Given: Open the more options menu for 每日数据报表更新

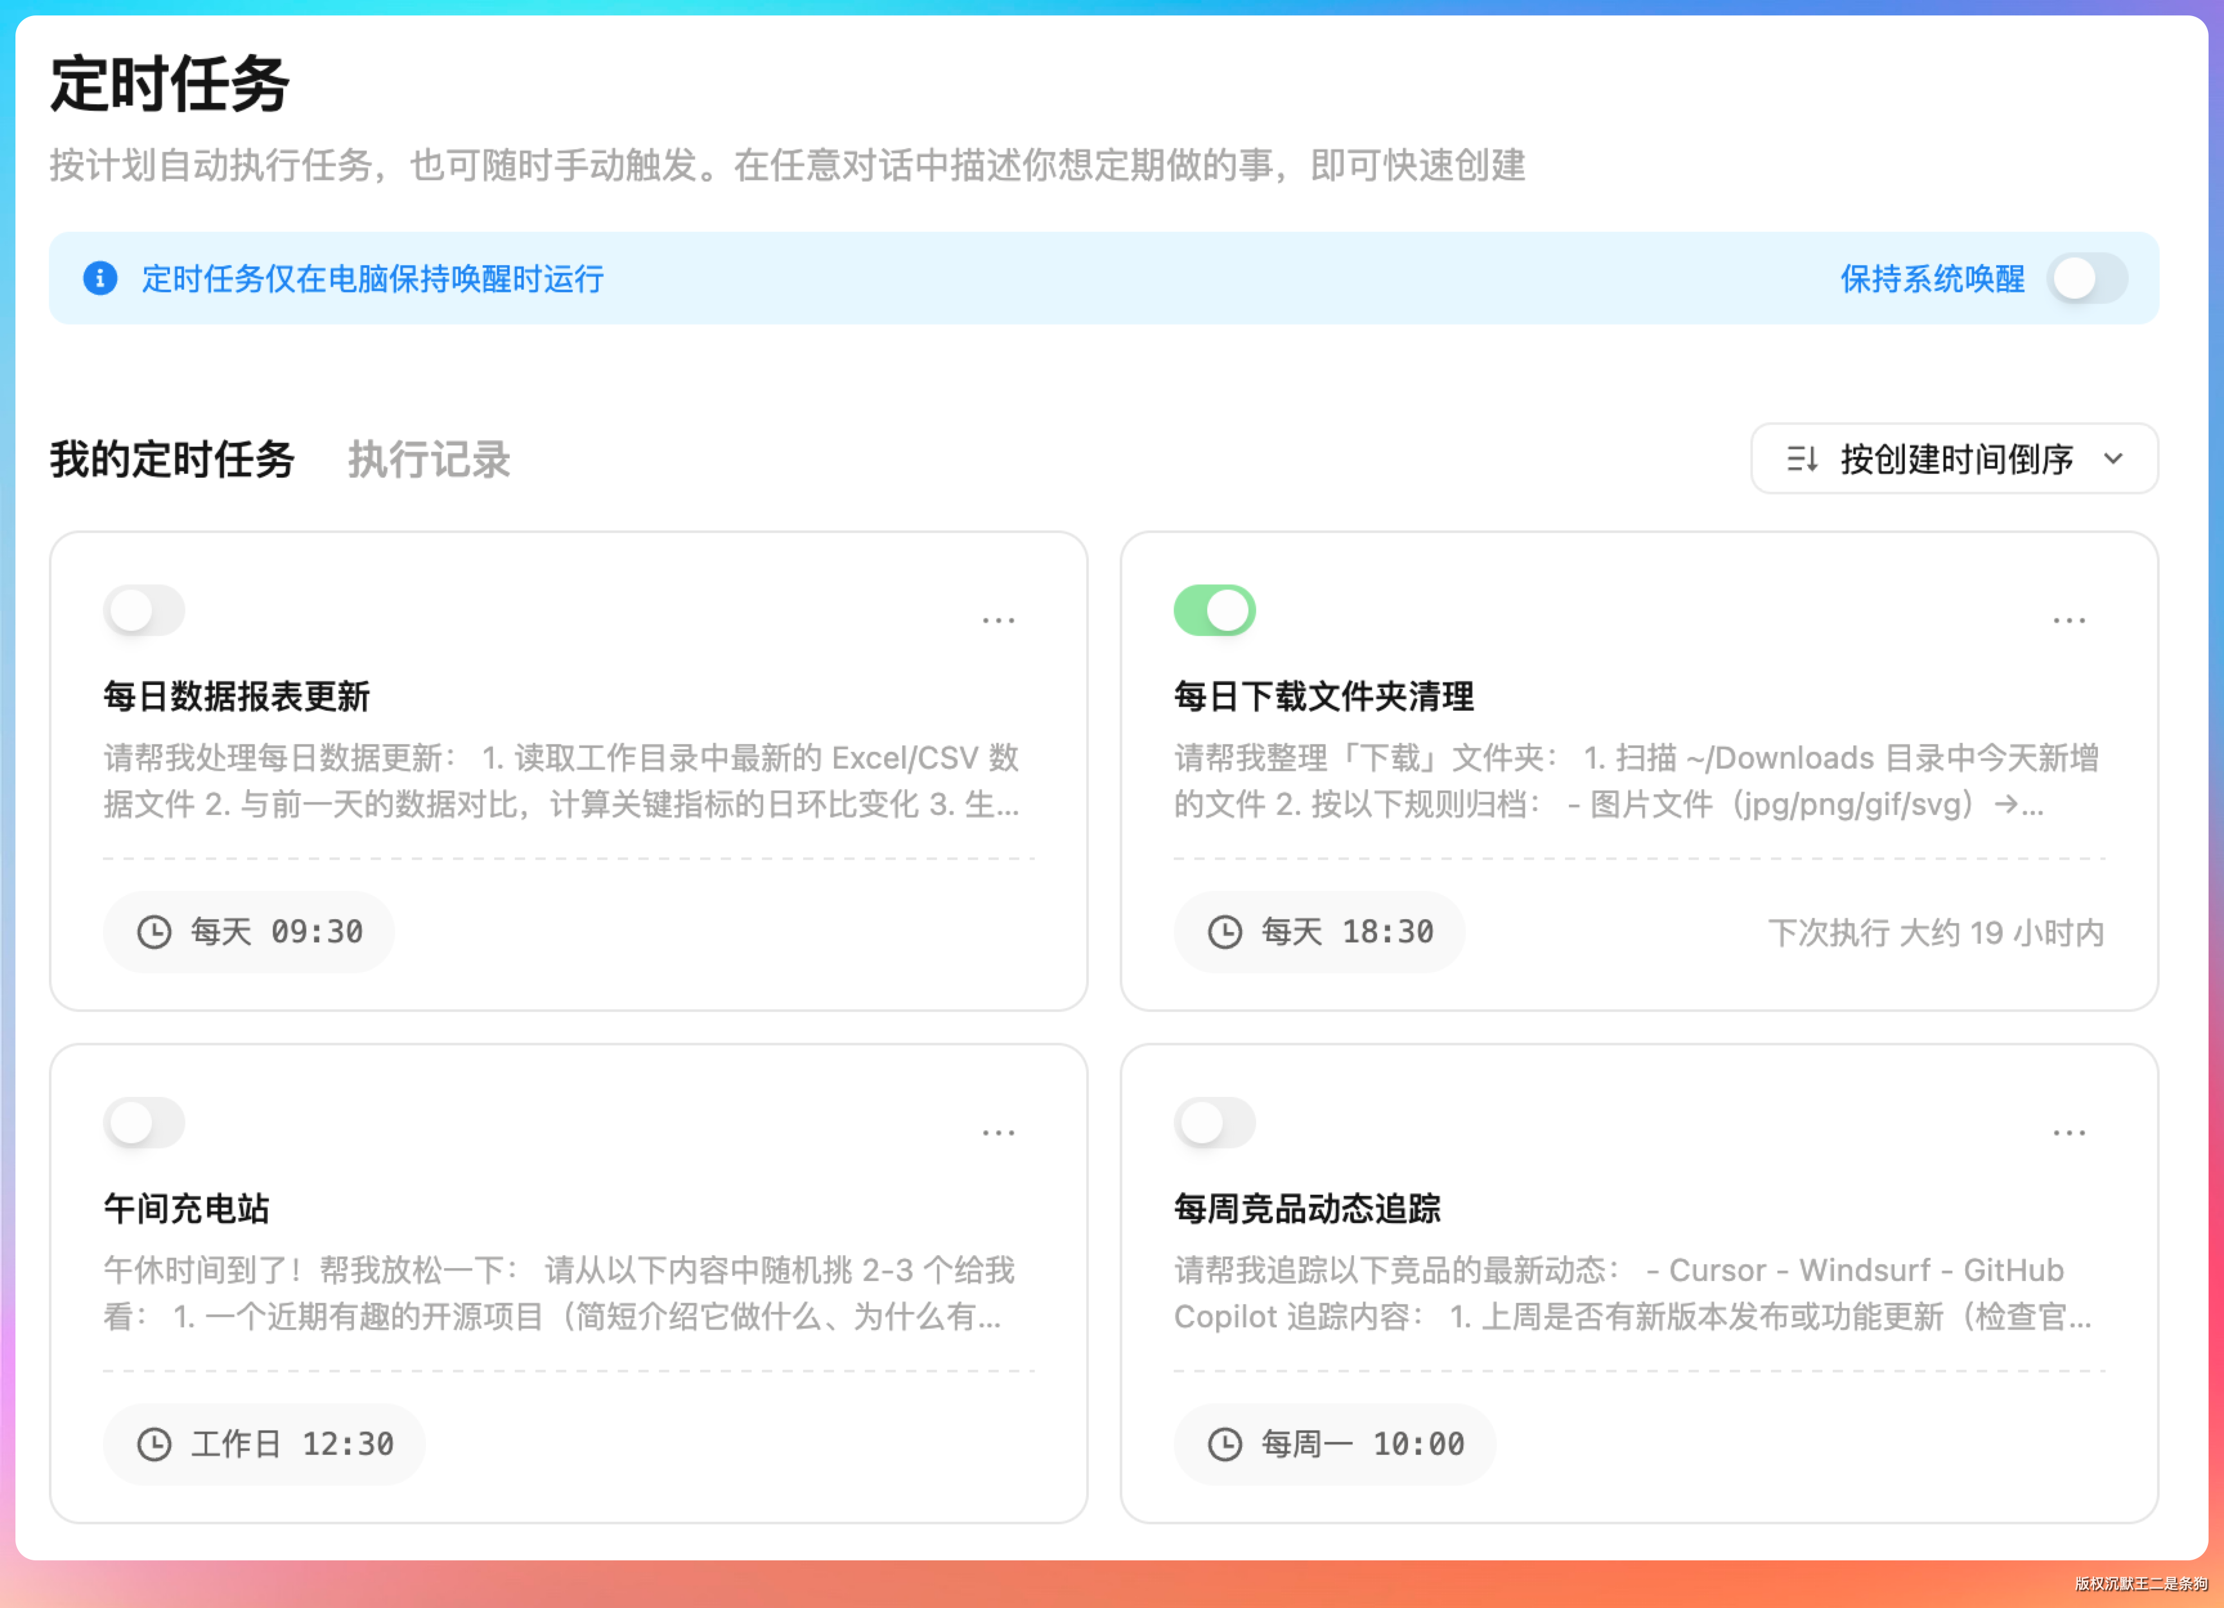Looking at the screenshot, I should pyautogui.click(x=998, y=620).
